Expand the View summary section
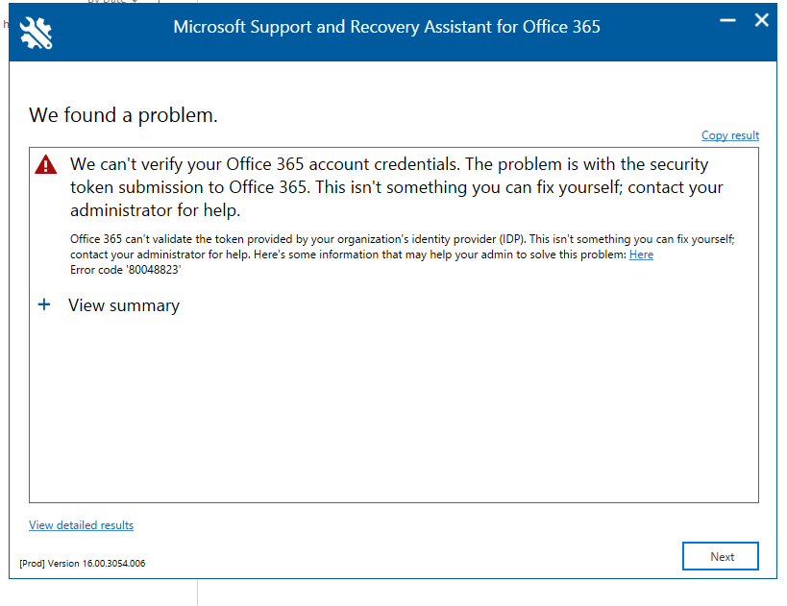Viewport: 787px width, 606px height. (x=123, y=305)
